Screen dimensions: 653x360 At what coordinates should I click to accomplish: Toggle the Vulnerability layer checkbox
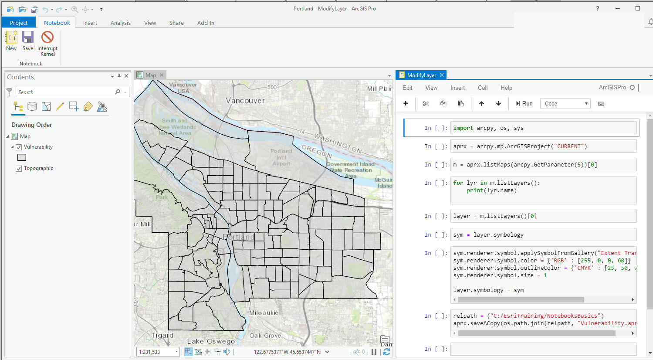pos(19,147)
